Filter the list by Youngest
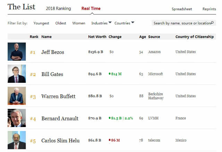222x152 pixels. 41,23
